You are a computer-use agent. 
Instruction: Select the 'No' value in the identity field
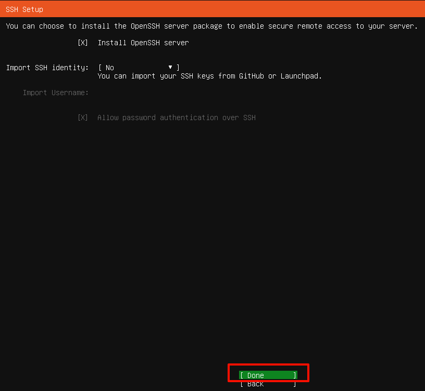[x=110, y=68]
